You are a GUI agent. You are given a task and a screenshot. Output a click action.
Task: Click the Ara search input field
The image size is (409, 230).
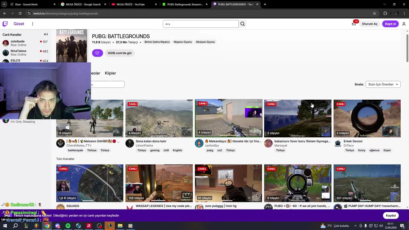pos(201,24)
